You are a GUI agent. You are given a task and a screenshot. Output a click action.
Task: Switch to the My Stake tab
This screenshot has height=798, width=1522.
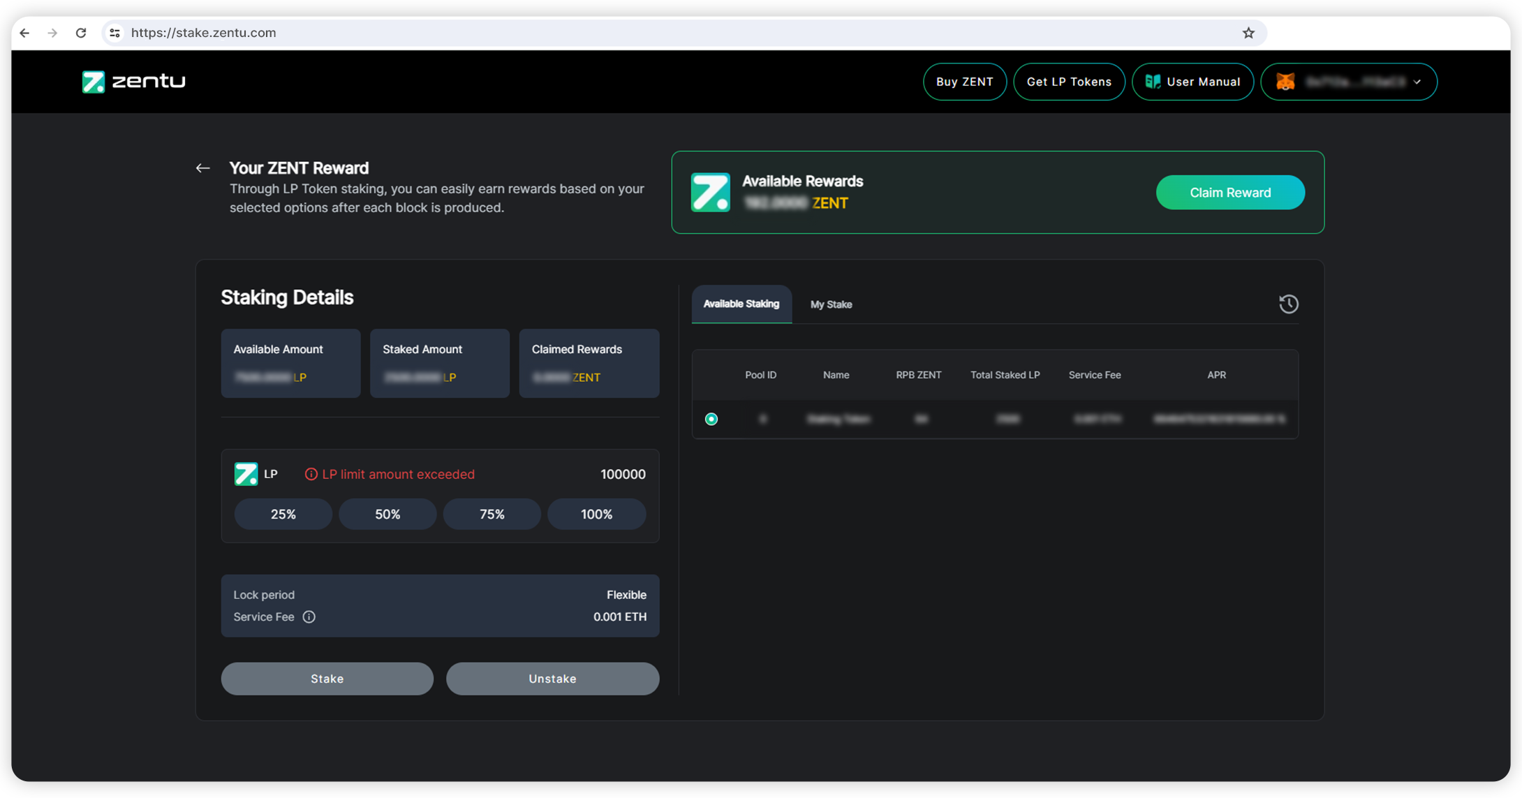[x=831, y=304]
